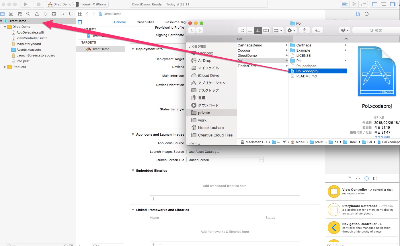The image size is (400, 246).
Task: Show the Media library
Action: 375,178
